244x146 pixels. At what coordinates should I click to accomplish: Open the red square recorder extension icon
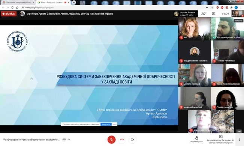[x=227, y=7]
